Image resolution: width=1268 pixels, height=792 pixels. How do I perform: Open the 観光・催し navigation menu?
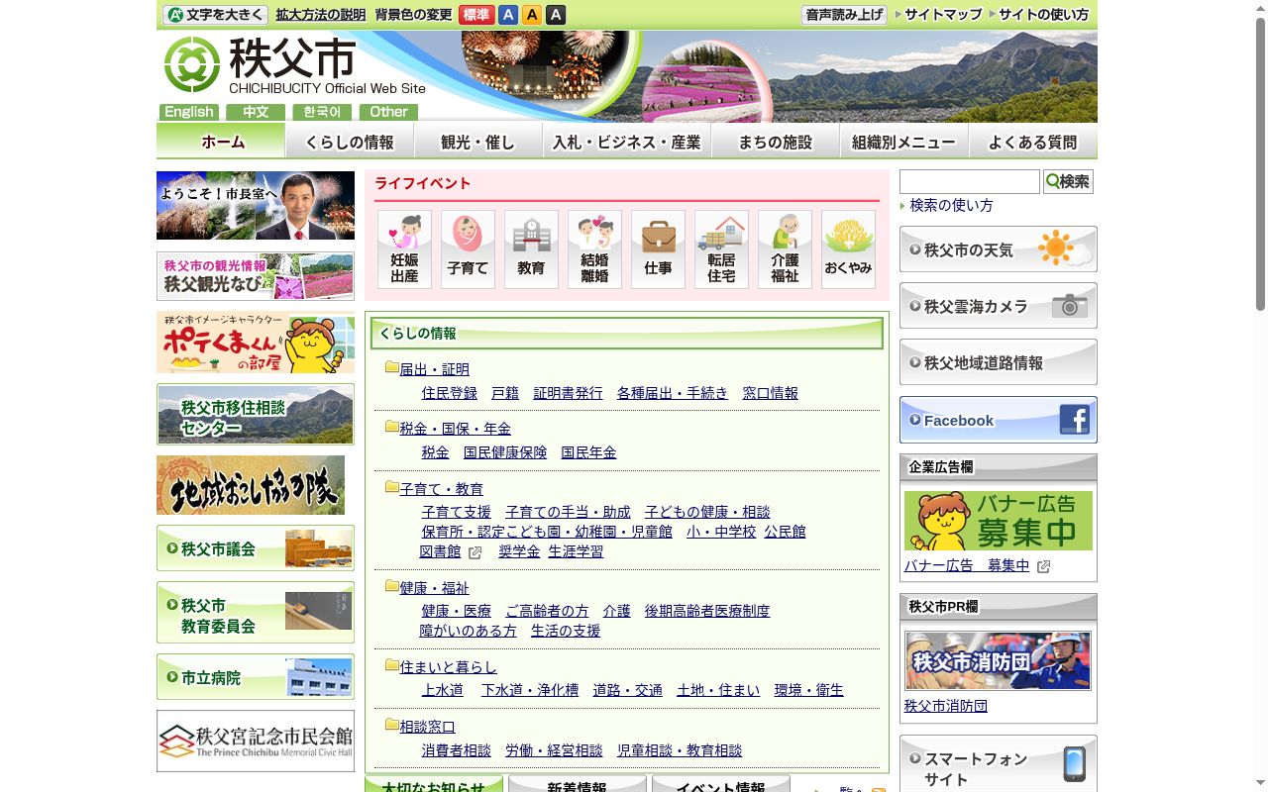[478, 142]
